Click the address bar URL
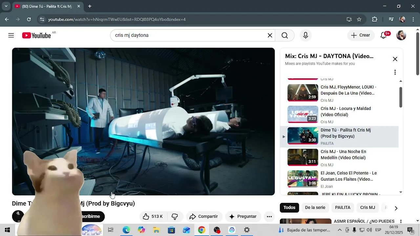420x236 pixels. coord(117,19)
